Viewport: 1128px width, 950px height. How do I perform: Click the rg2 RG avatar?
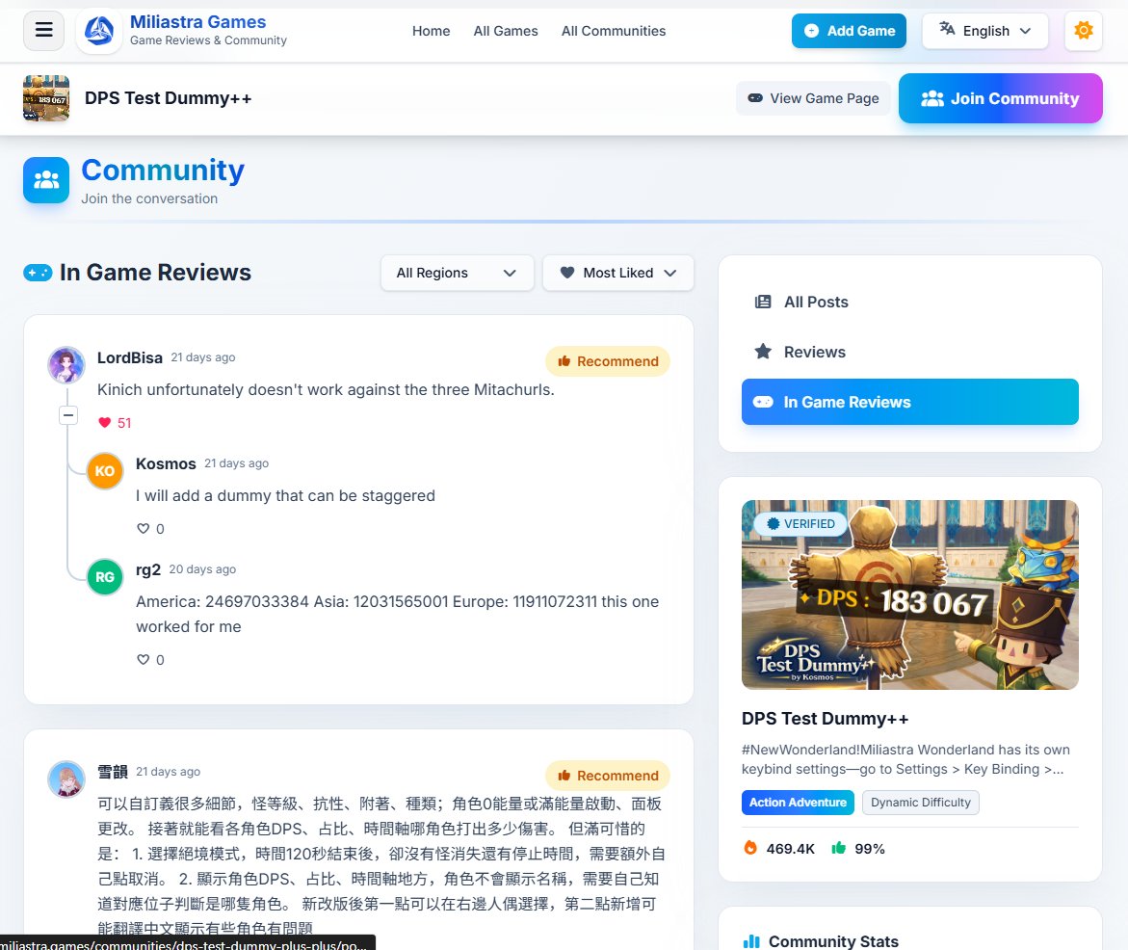(105, 576)
